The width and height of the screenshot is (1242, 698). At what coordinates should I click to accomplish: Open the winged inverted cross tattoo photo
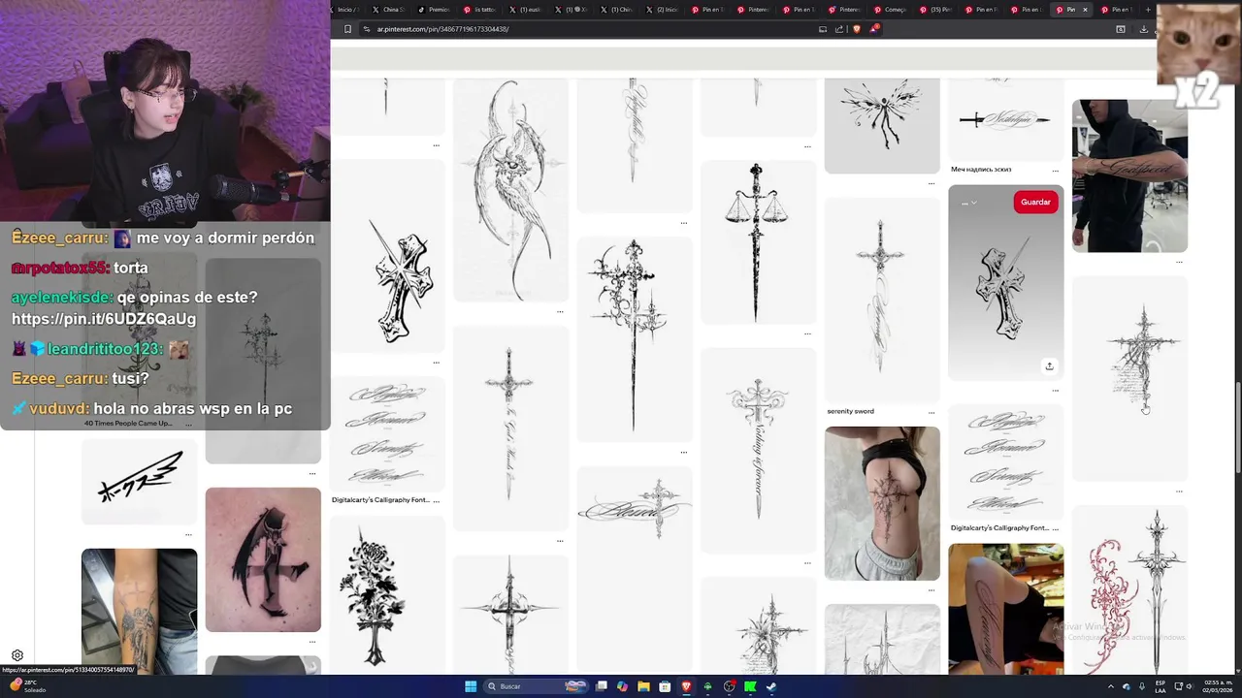pos(263,559)
